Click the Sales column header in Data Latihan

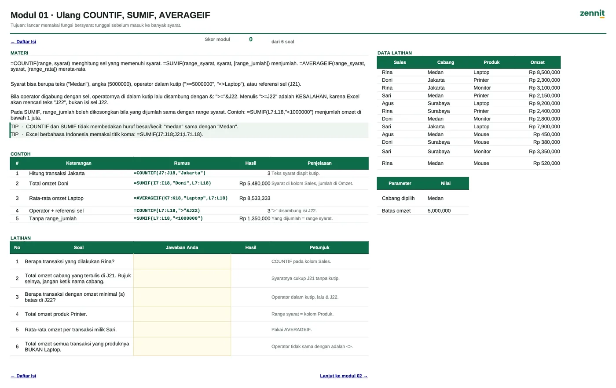(x=400, y=62)
